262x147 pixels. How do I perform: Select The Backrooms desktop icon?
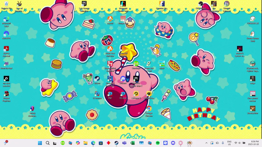[x=214, y=7]
